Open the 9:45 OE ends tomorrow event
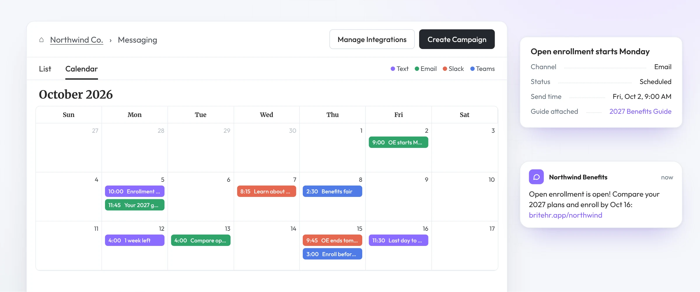The height and width of the screenshot is (292, 700). (332, 240)
